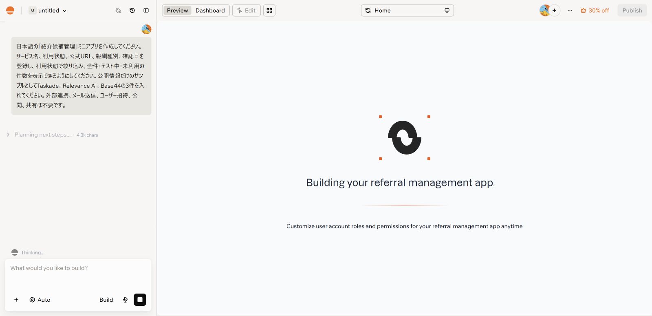The height and width of the screenshot is (316, 652).
Task: Open the Auto model selector
Action: (40, 300)
